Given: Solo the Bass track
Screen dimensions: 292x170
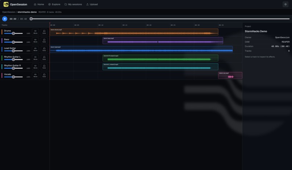Looking at the screenshot, I should pos(44,41).
